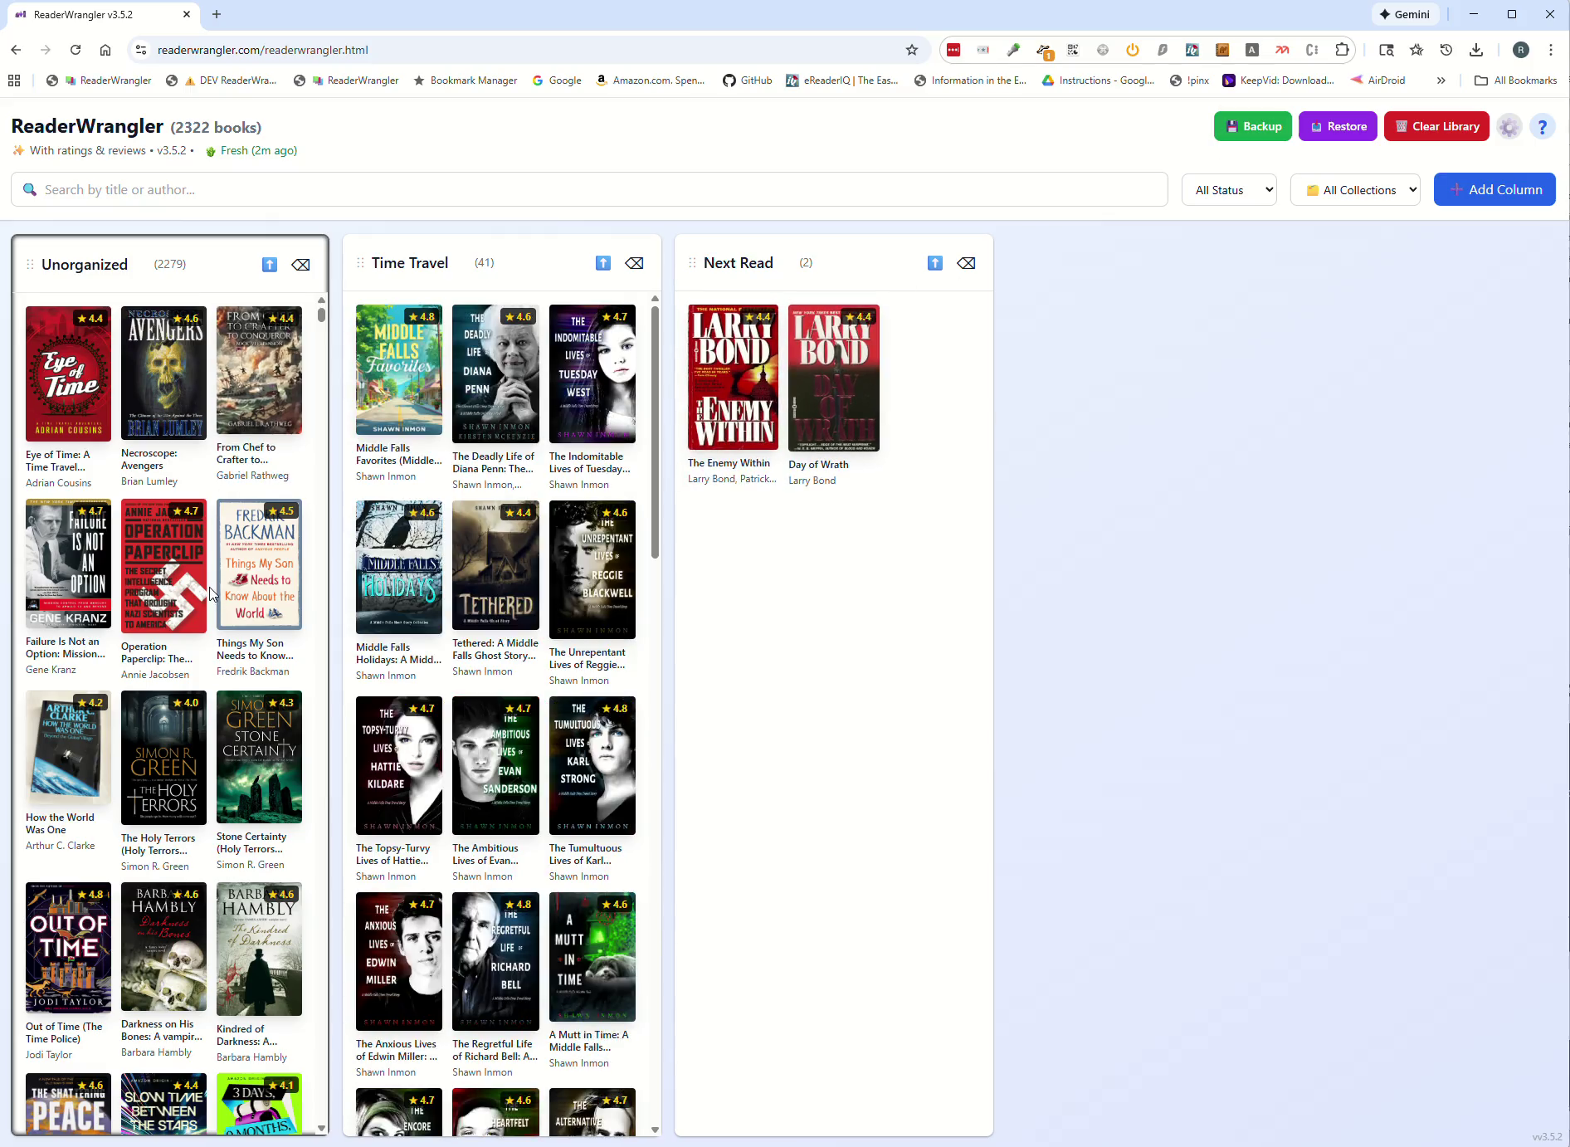Open the All Collections dropdown

pyautogui.click(x=1355, y=189)
